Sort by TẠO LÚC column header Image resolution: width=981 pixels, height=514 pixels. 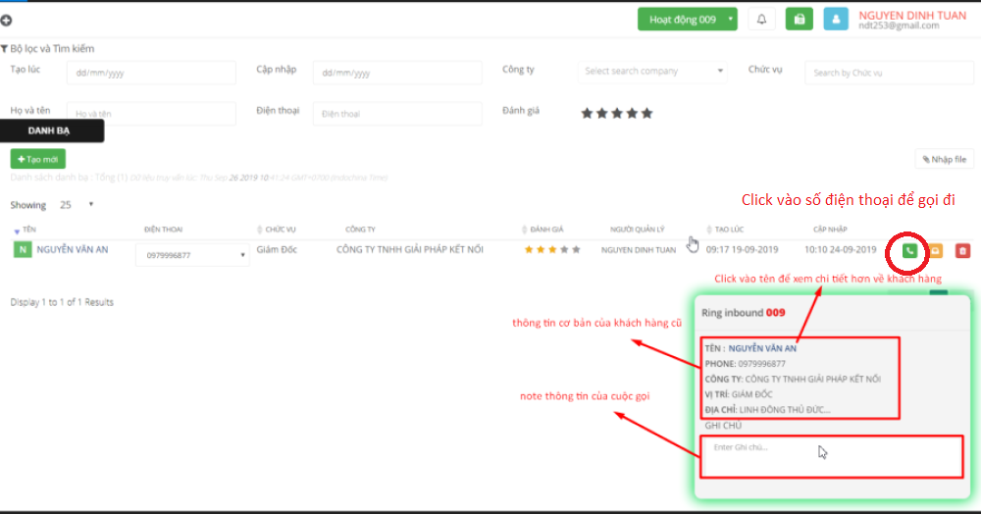725,230
